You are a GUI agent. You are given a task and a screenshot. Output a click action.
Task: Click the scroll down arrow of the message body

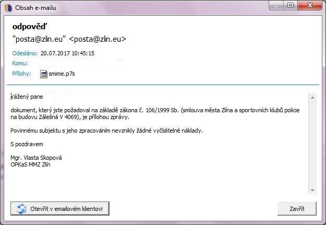(x=312, y=191)
